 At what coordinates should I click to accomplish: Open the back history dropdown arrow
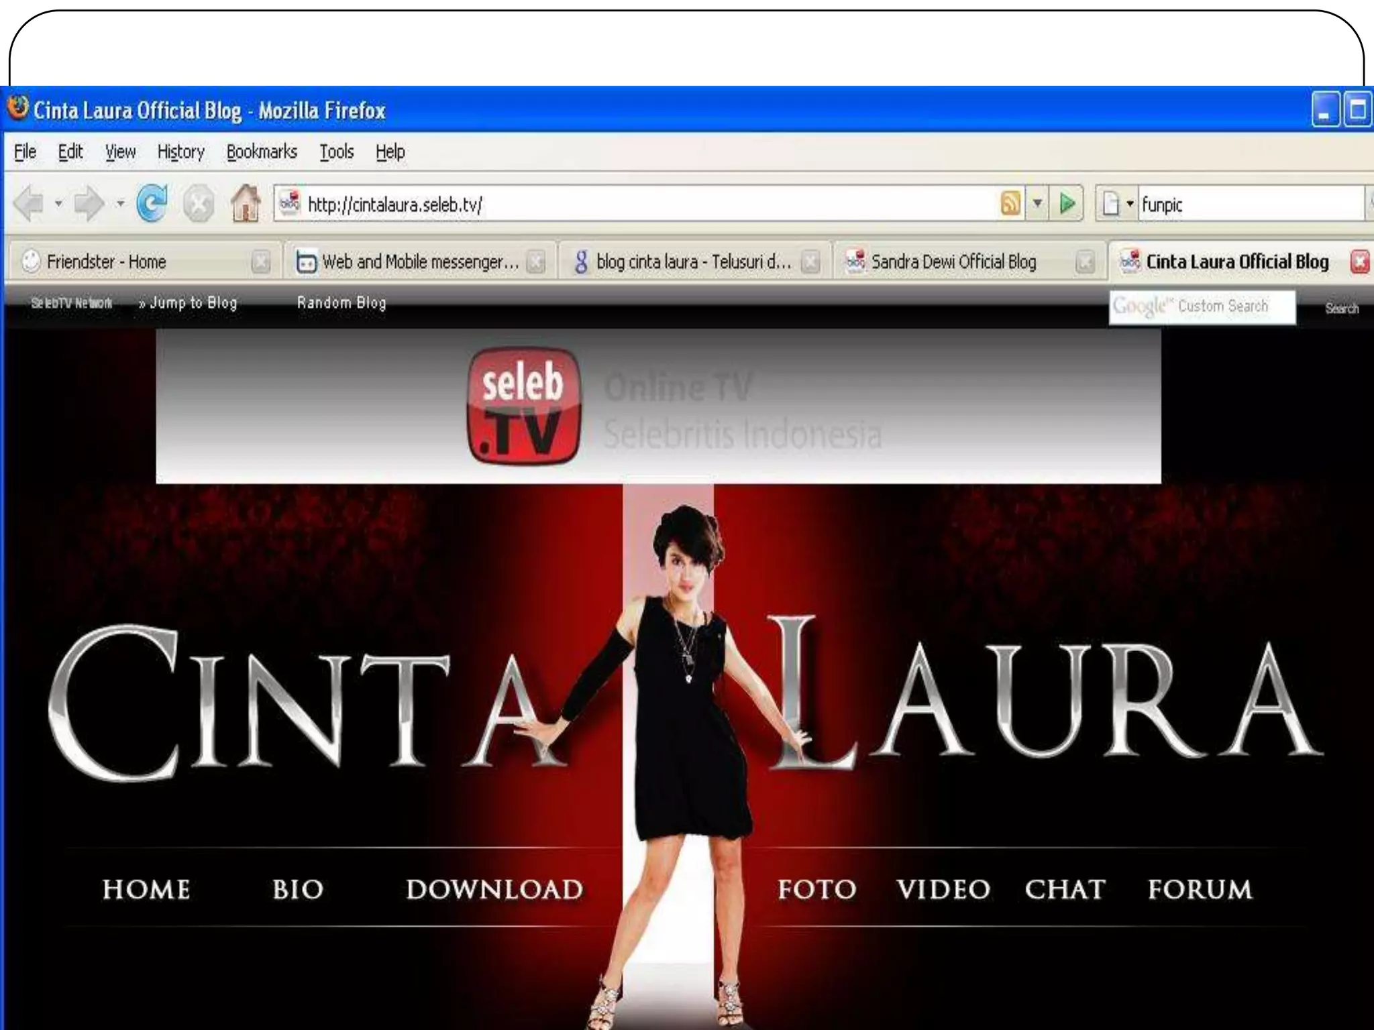coord(58,203)
